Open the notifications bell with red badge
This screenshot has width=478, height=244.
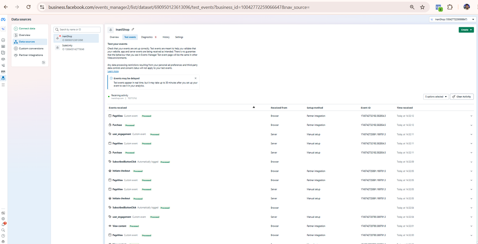(3, 224)
